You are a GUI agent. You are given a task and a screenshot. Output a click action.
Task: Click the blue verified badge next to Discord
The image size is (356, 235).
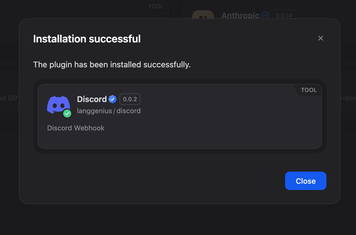point(113,99)
